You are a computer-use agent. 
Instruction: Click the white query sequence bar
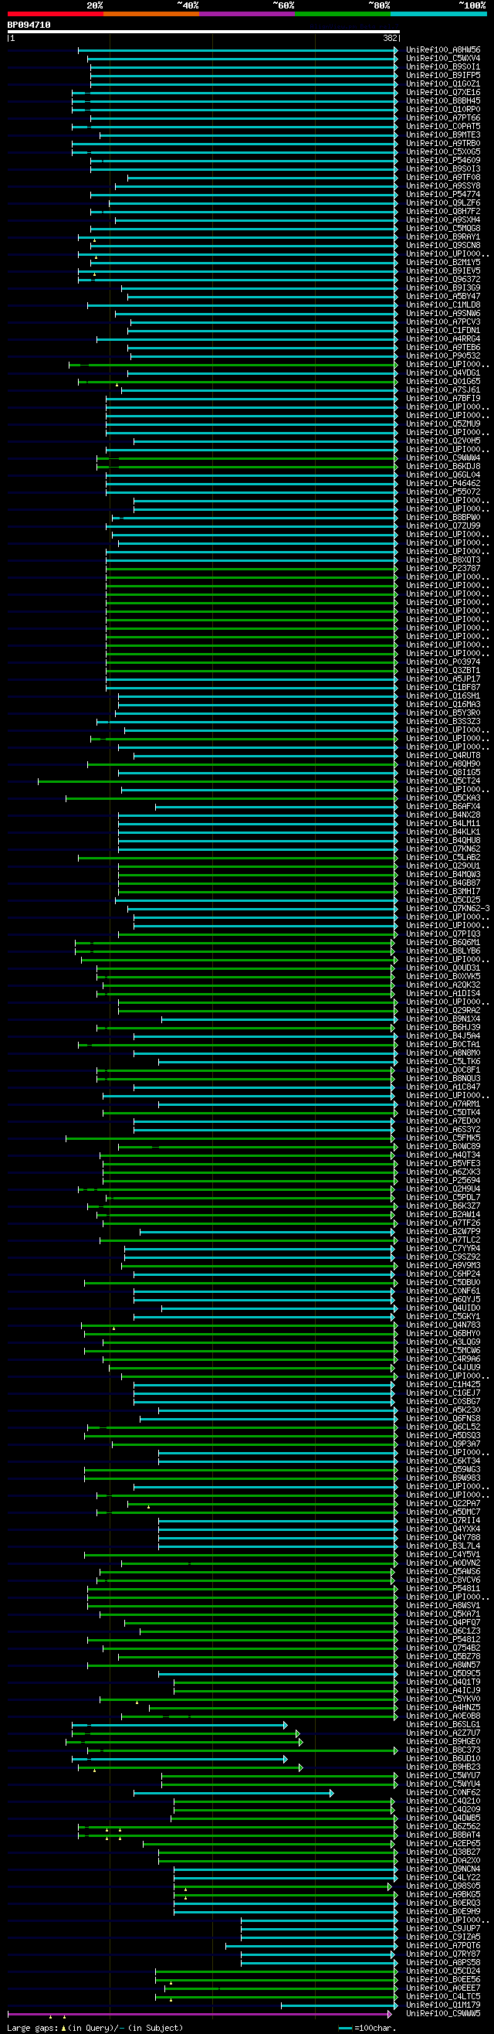204,32
